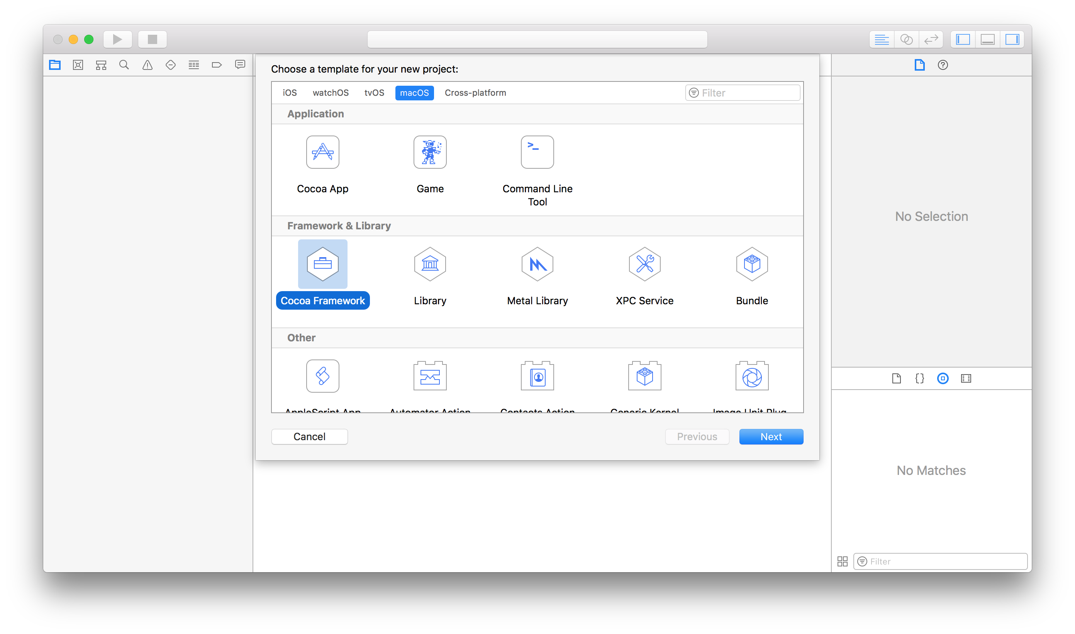The width and height of the screenshot is (1075, 634).
Task: Click the Framework & Library section header
Action: coord(537,226)
